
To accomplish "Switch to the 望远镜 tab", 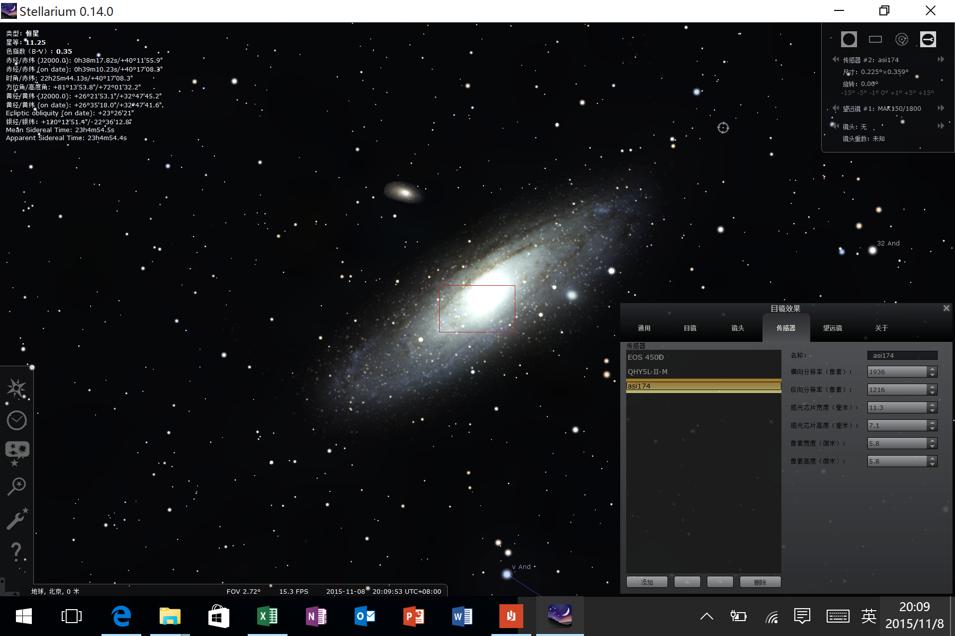I will [833, 328].
